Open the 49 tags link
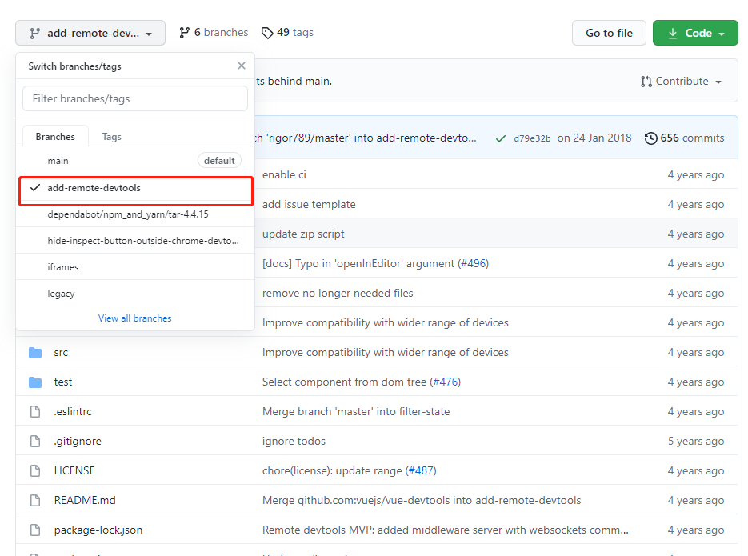This screenshot has width=748, height=556. [288, 33]
